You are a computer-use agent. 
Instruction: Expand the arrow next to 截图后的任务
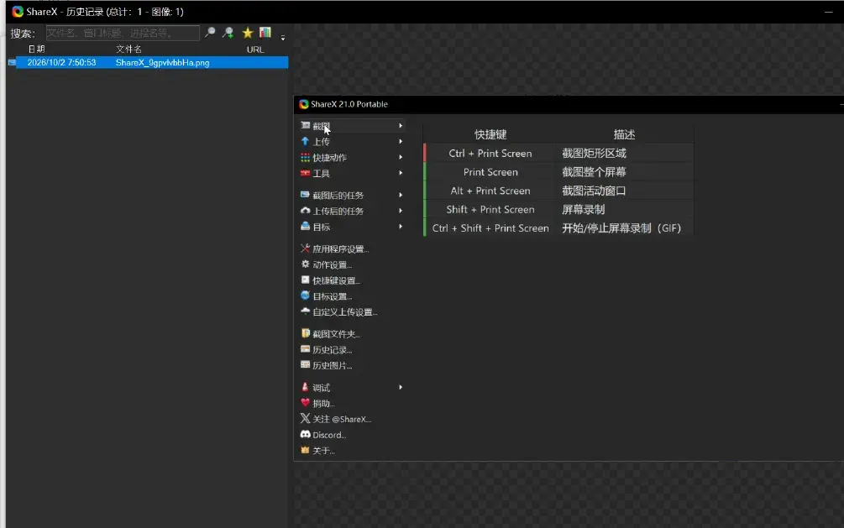click(401, 195)
